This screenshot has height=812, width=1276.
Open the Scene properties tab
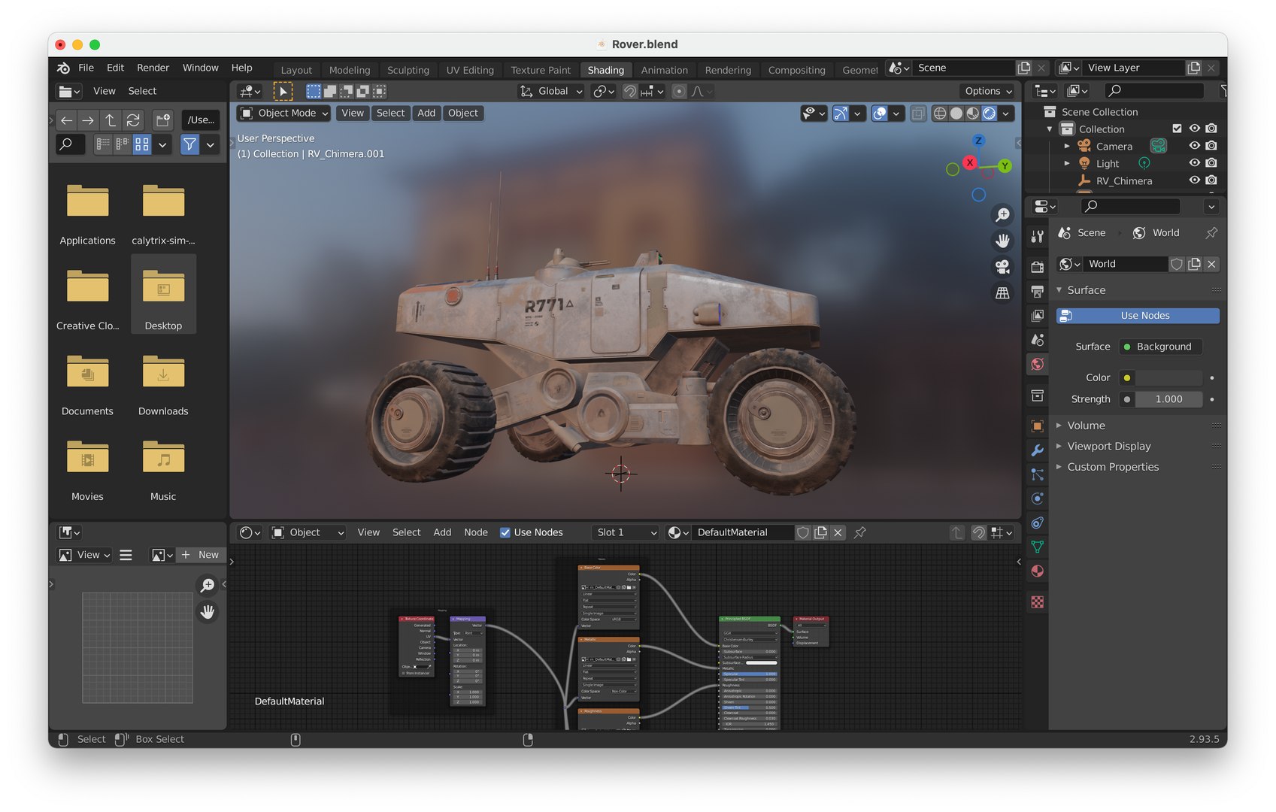coord(1038,340)
